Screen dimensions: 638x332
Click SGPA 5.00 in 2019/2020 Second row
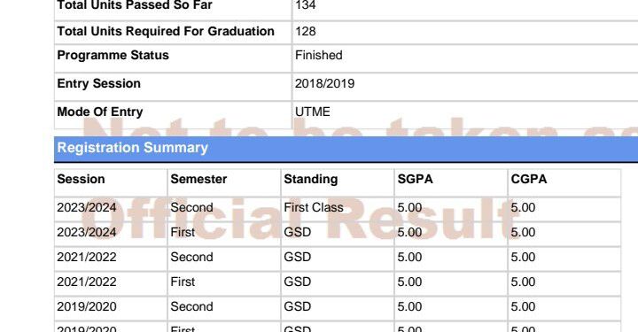point(409,307)
